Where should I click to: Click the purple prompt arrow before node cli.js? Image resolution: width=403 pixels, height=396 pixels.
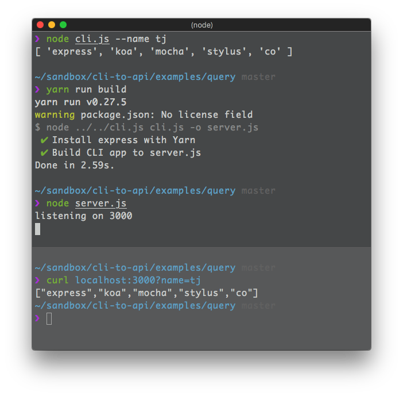(37, 39)
